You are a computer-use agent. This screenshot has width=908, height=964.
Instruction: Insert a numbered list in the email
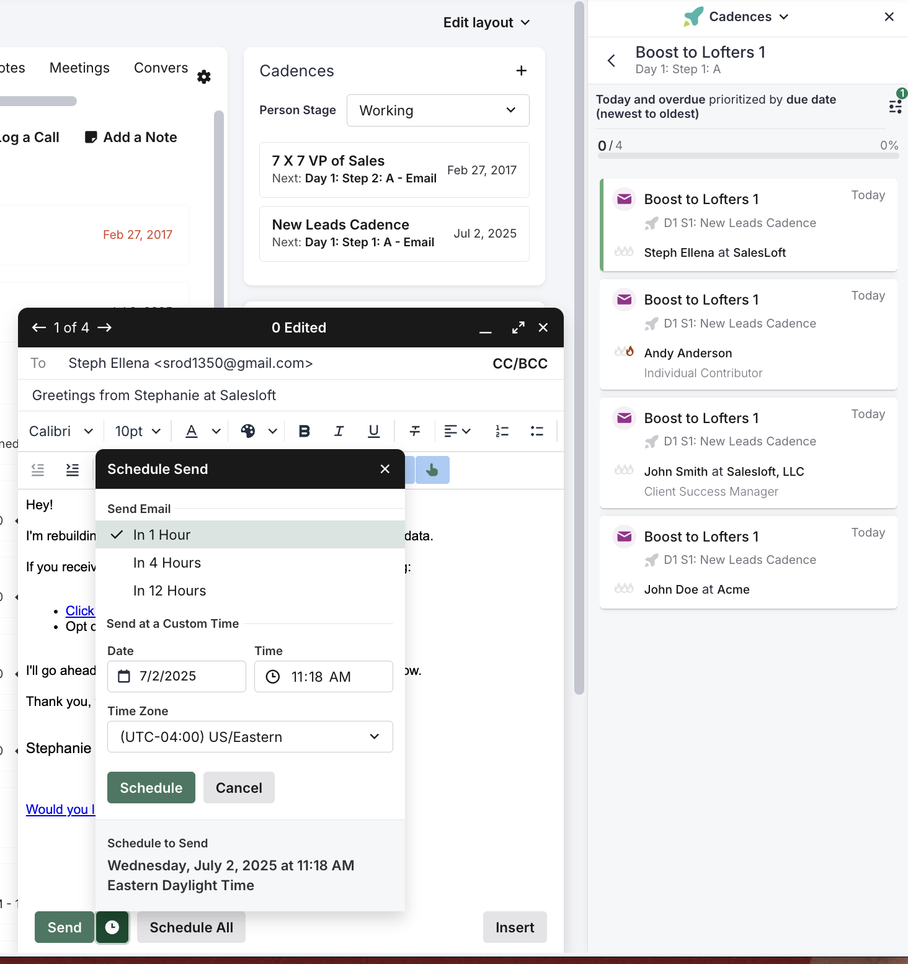(502, 431)
